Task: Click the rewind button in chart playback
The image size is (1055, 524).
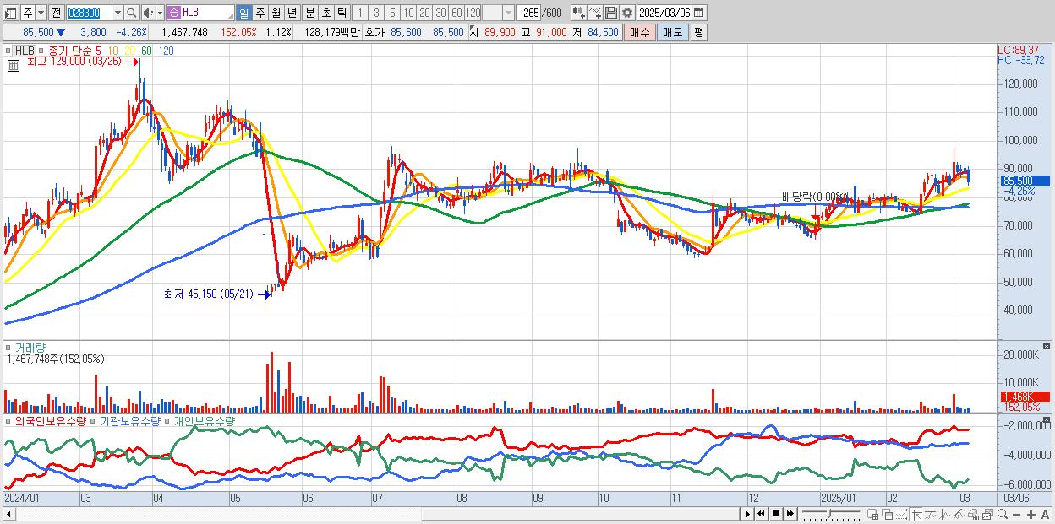Action: click(x=762, y=514)
